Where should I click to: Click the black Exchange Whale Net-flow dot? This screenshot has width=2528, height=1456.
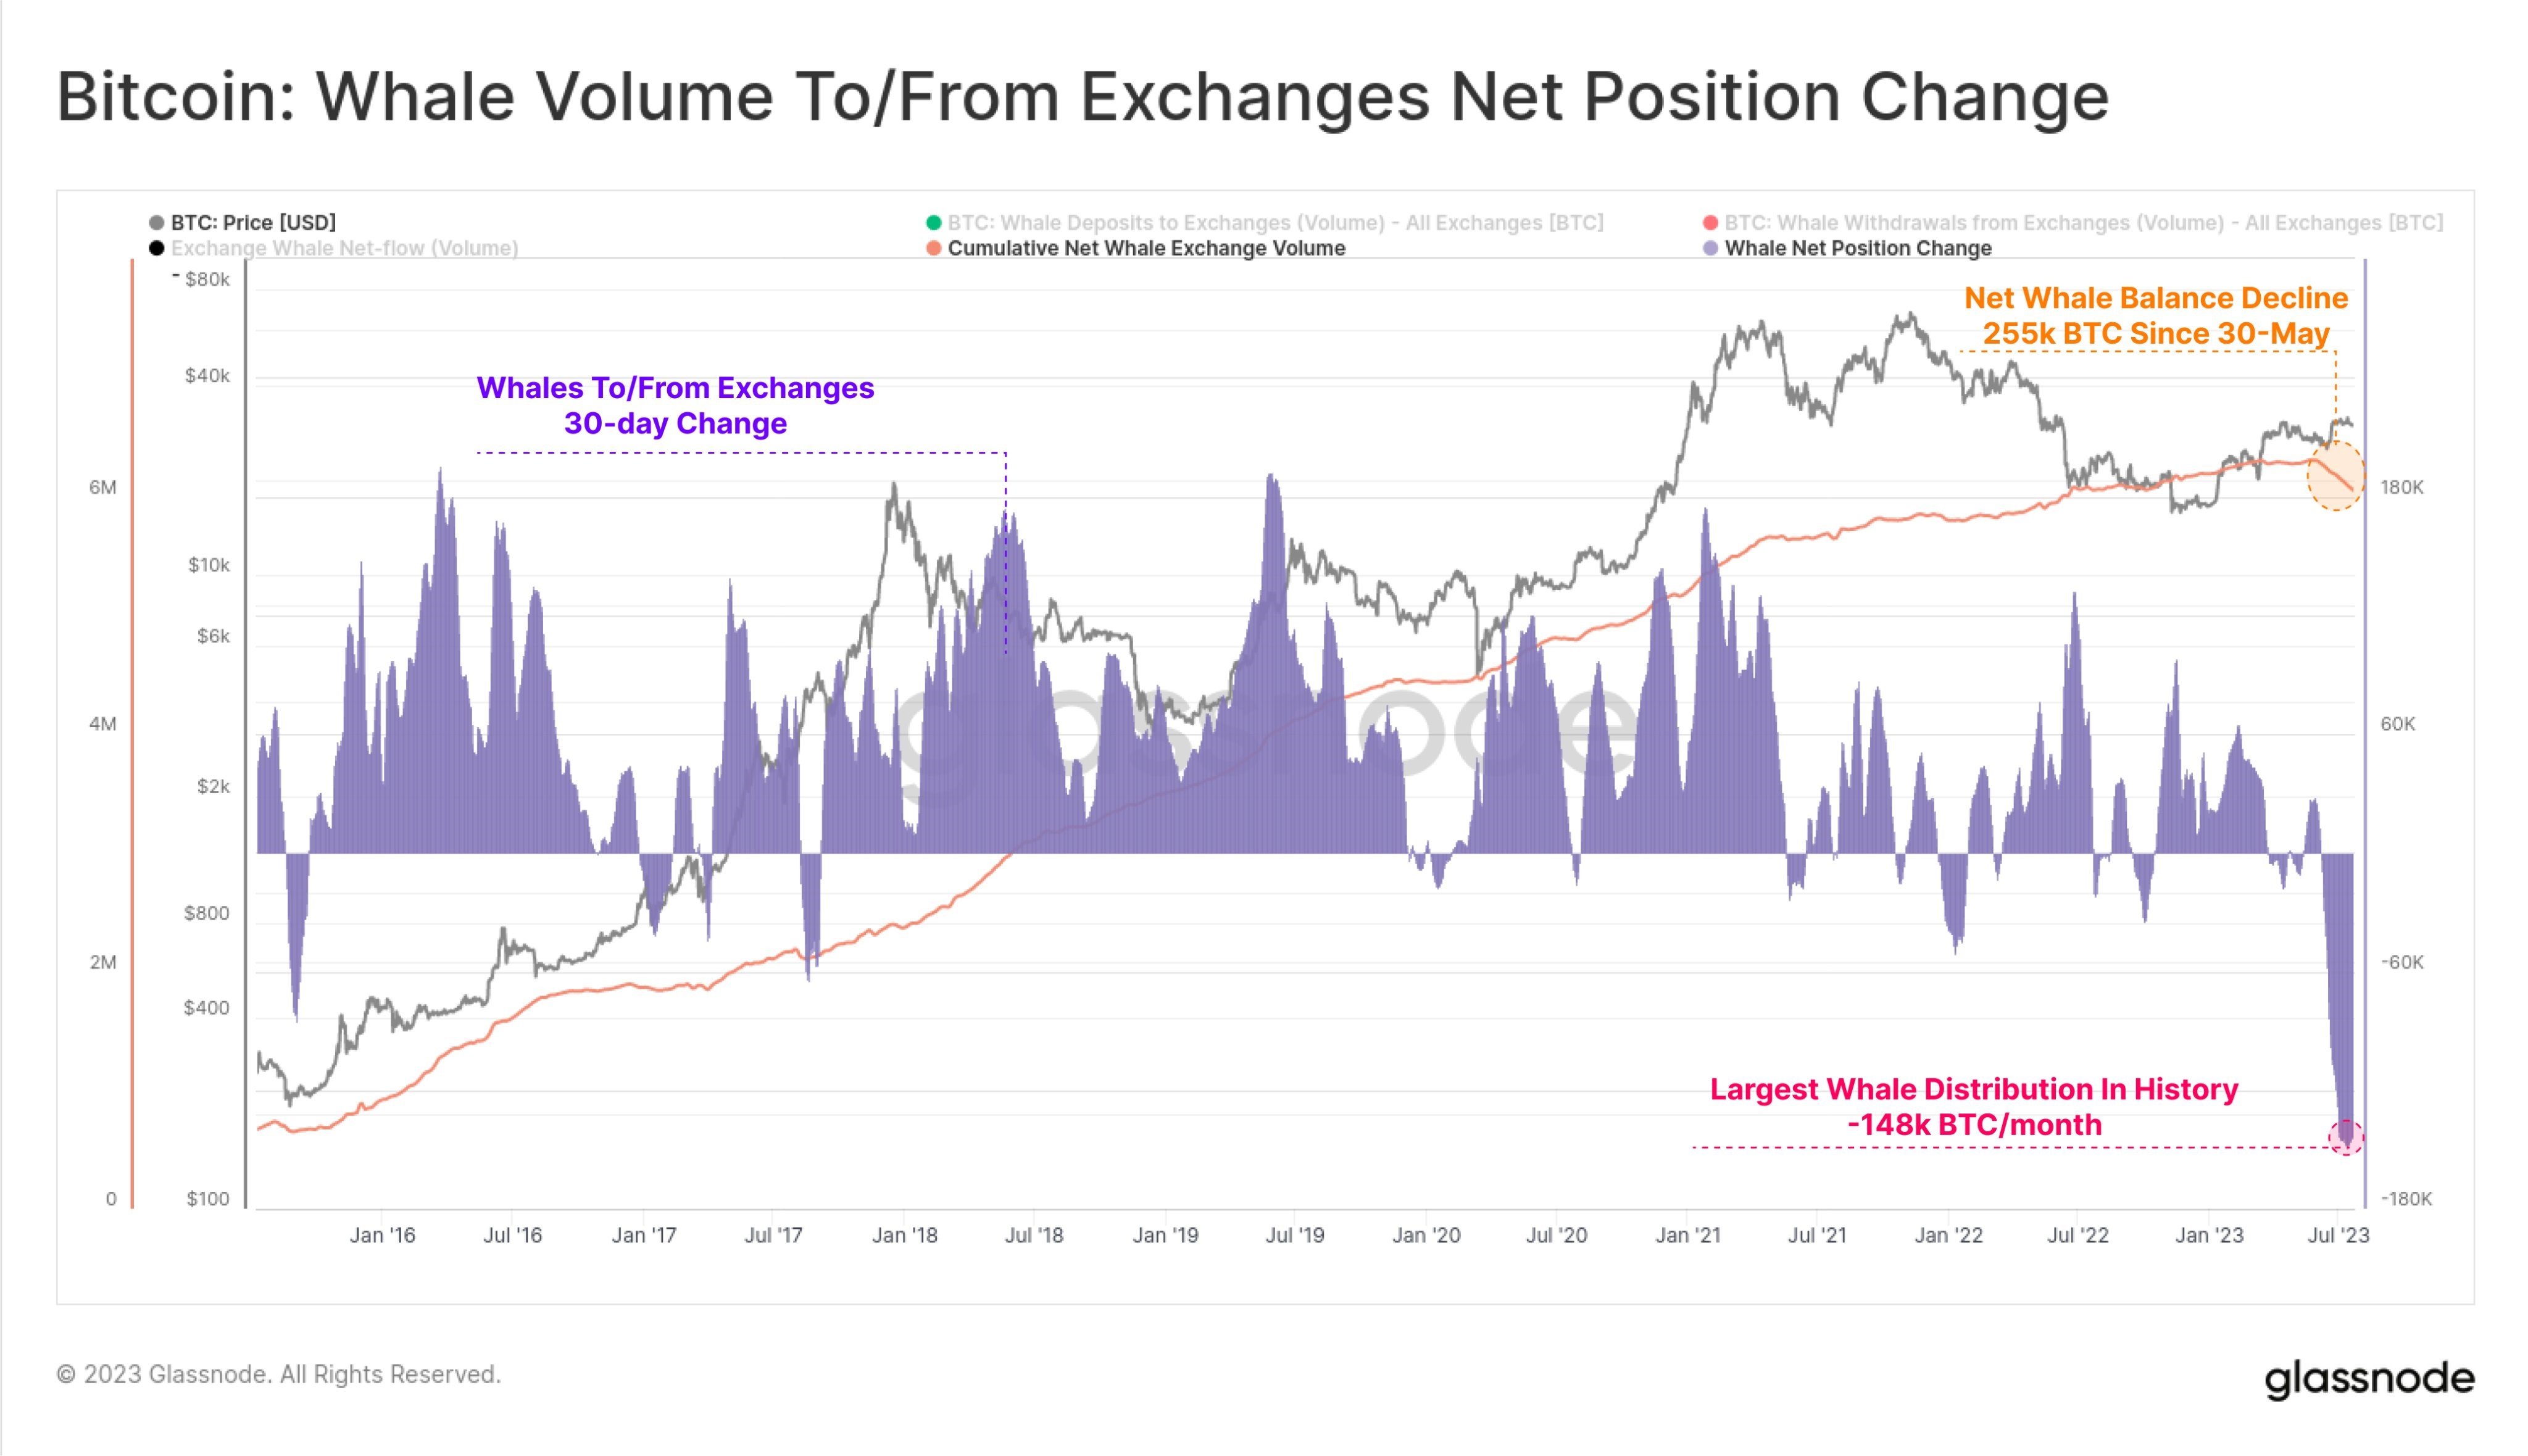157,248
